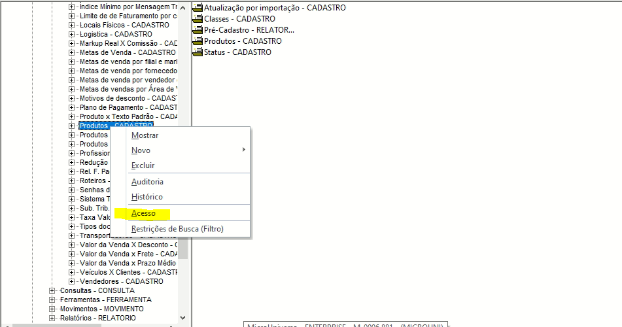Viewport: 622px width, 327px height.
Task: Click the tree panel scroll-up arrow
Action: (182, 8)
